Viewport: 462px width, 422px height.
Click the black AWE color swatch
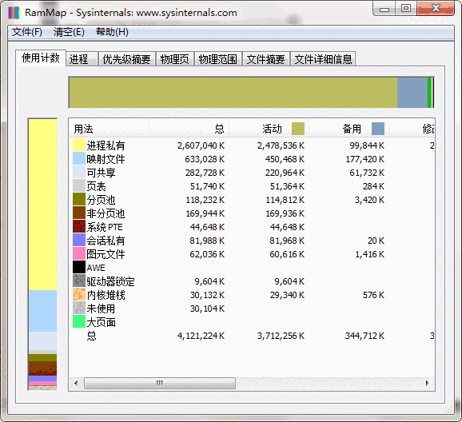(79, 267)
